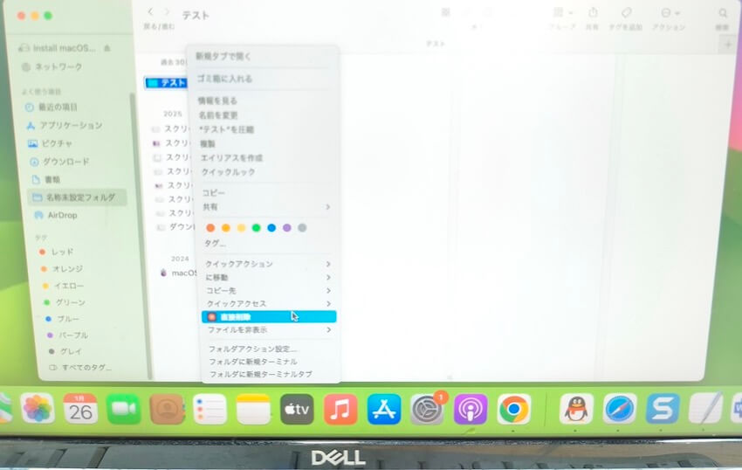Open Notes from the Dock
Viewport: 742px width, 470px height.
click(253, 409)
